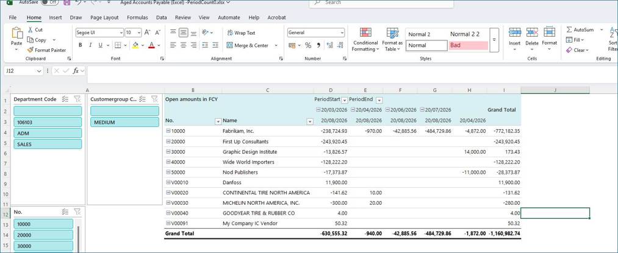This screenshot has height=253, width=618.
Task: Click the Increase Decimal icon
Action: [330, 45]
